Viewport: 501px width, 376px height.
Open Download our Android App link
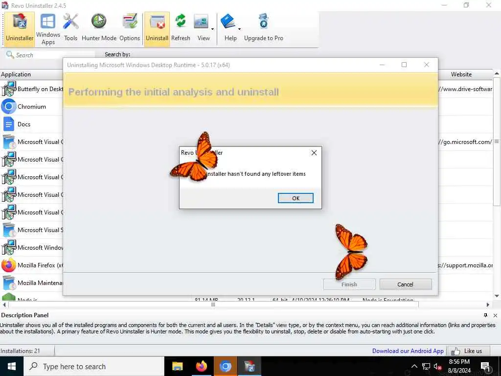[x=408, y=351]
